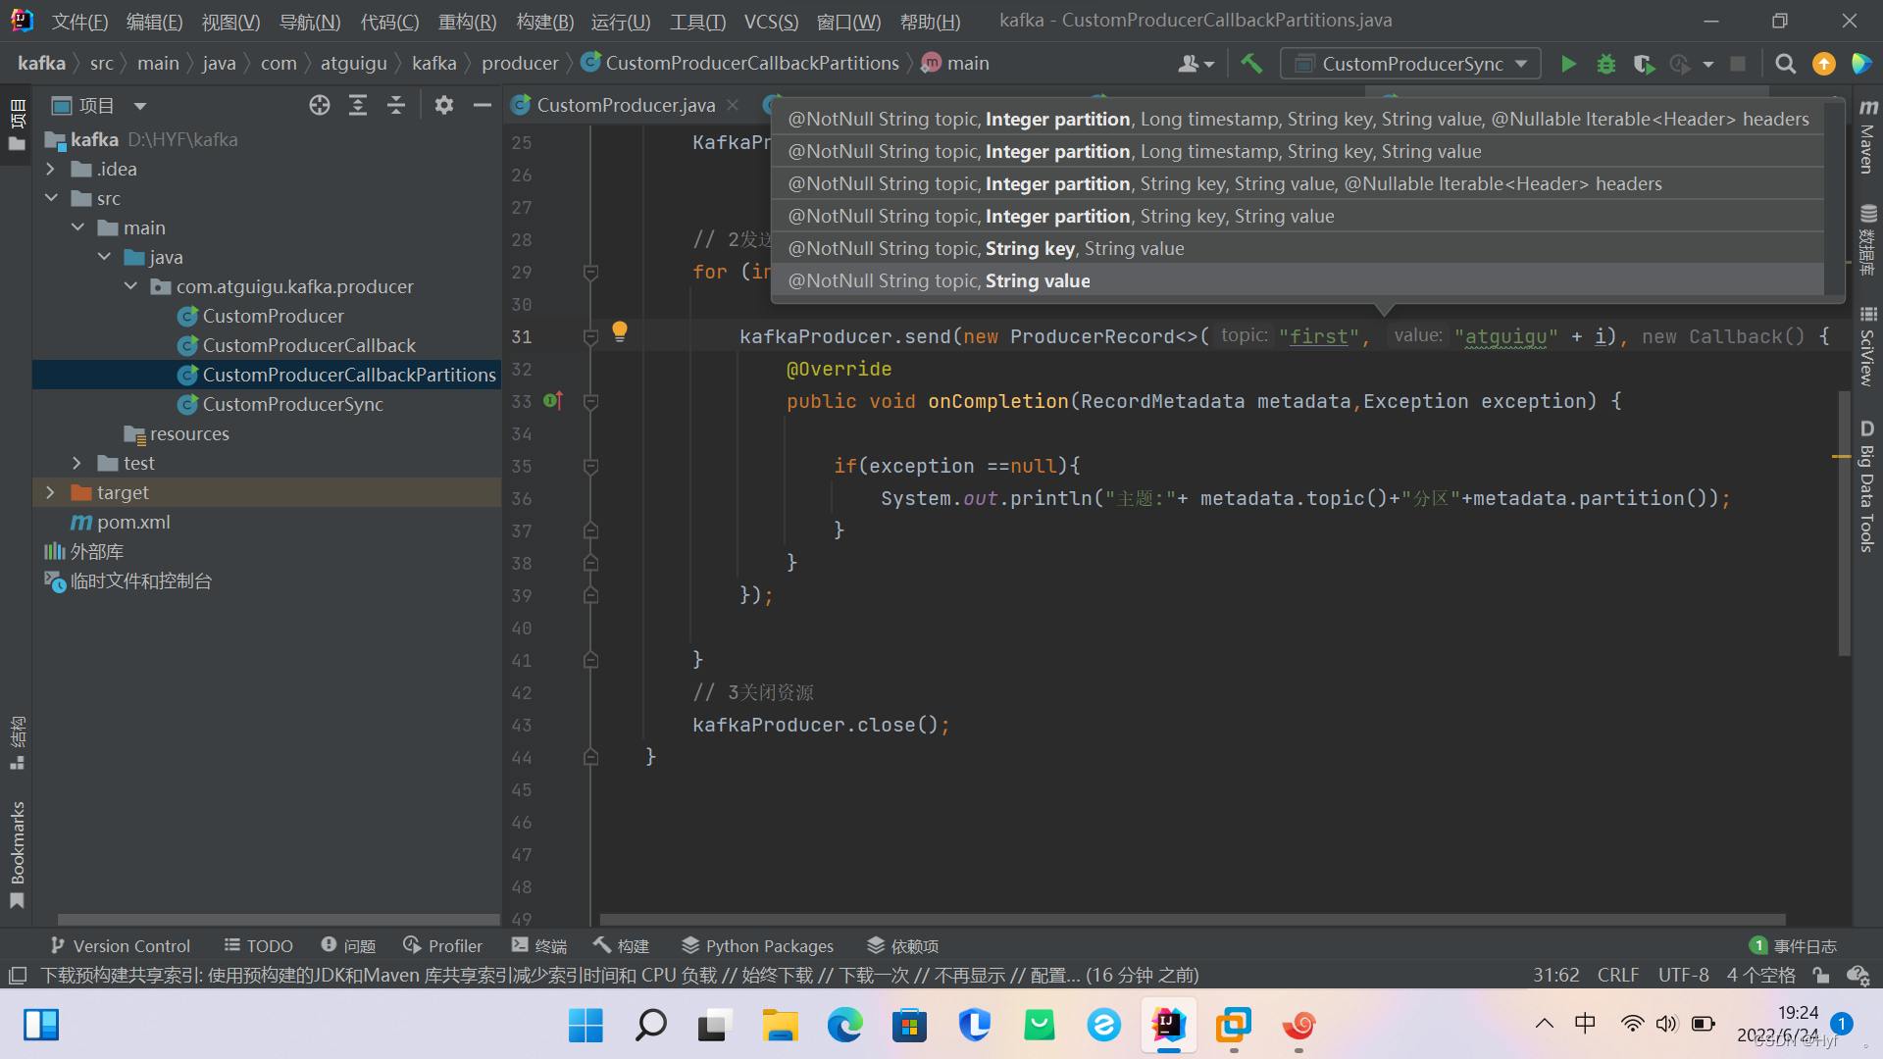
Task: Open the CustomProducerSync run configuration dropdown
Action: click(x=1411, y=64)
